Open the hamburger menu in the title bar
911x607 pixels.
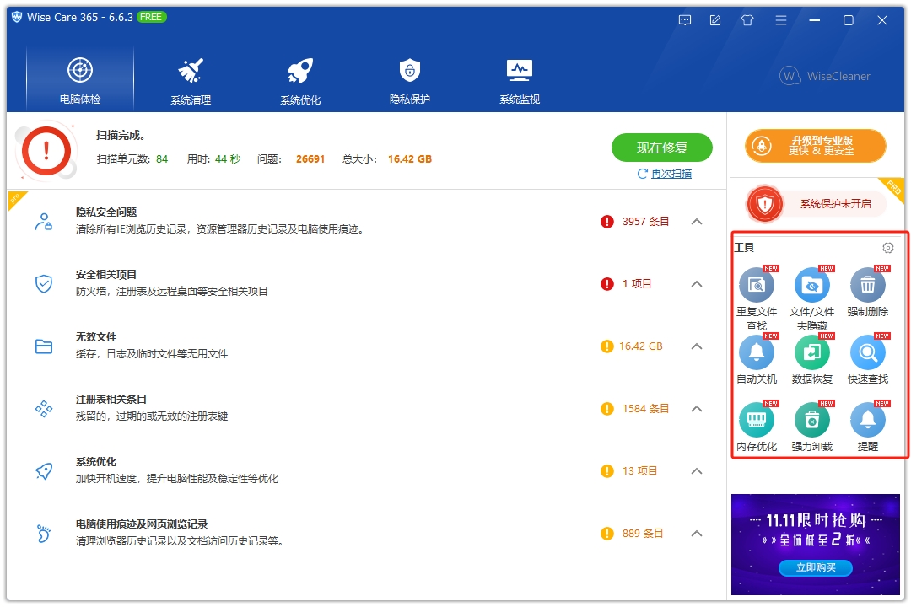(780, 19)
